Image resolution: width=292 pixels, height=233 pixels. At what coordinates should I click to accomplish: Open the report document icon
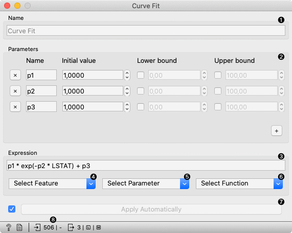(19, 227)
